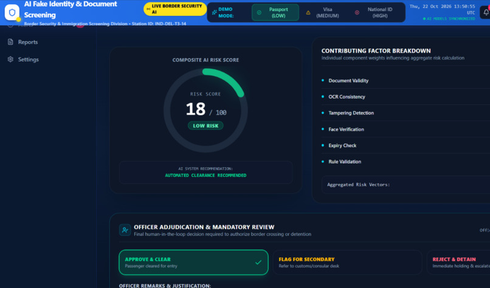
Task: Click the station ID subtitle text
Action: pos(105,24)
